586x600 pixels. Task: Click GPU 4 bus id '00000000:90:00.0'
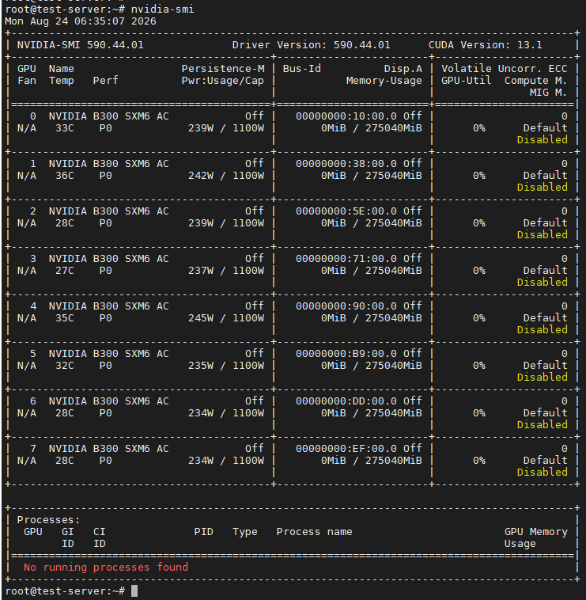point(346,306)
